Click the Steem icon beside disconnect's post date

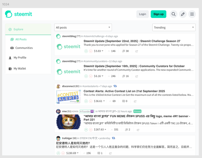[x=115, y=86]
